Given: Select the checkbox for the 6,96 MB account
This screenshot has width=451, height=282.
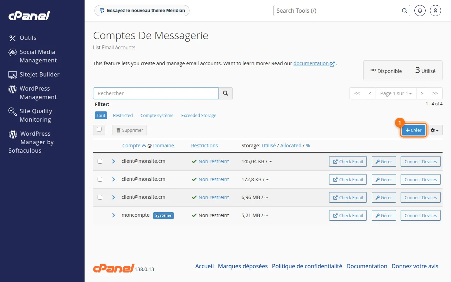Looking at the screenshot, I should pos(100,197).
